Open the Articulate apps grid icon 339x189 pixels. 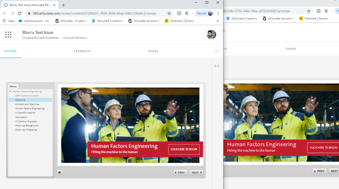8,34
